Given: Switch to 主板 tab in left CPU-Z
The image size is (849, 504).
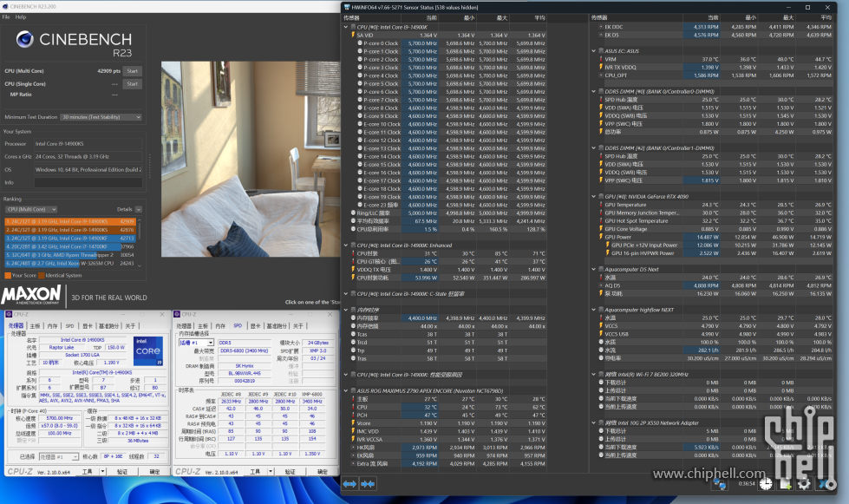Looking at the screenshot, I should click(36, 326).
